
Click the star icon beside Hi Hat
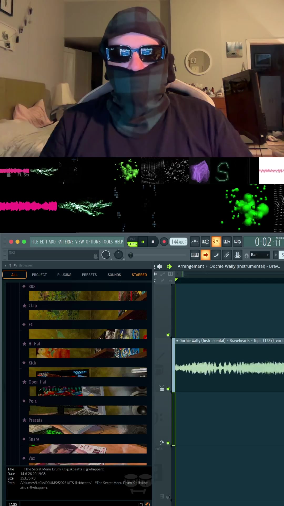click(x=24, y=344)
